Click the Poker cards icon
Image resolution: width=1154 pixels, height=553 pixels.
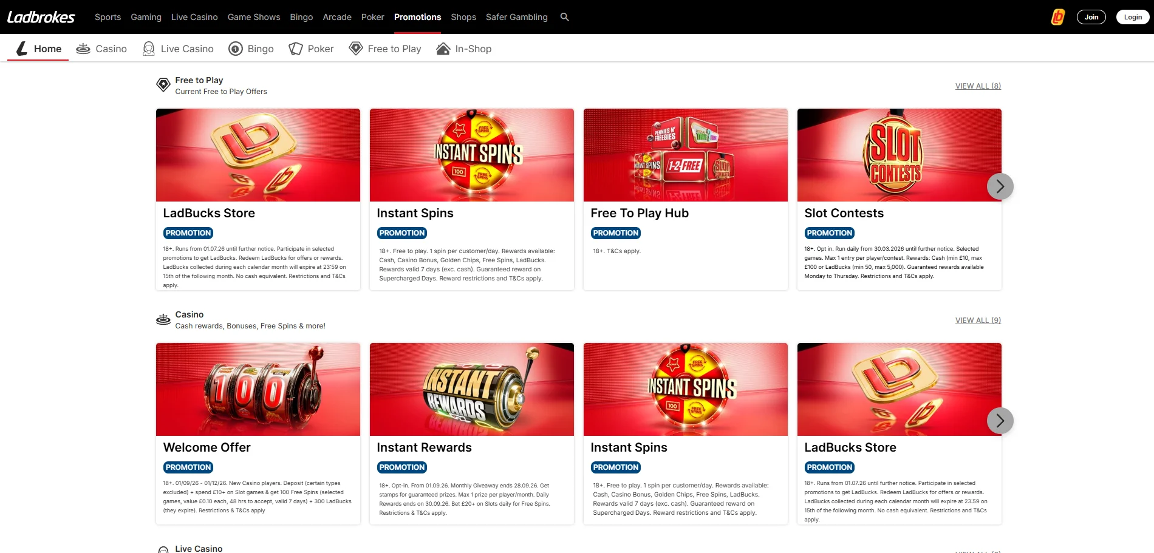click(296, 49)
